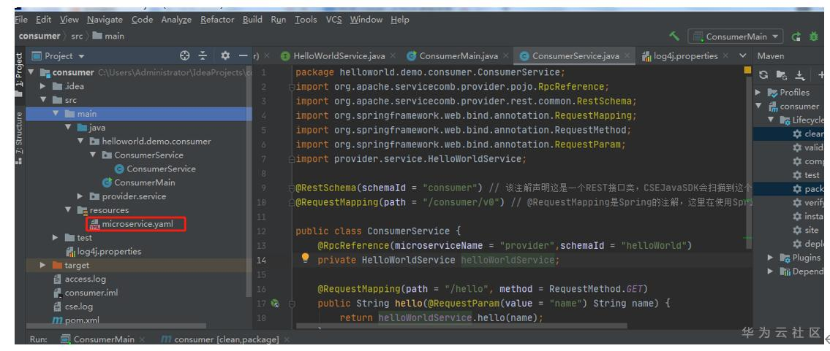Select ConsumerService class in project tree
This screenshot has width=830, height=351.
click(155, 169)
